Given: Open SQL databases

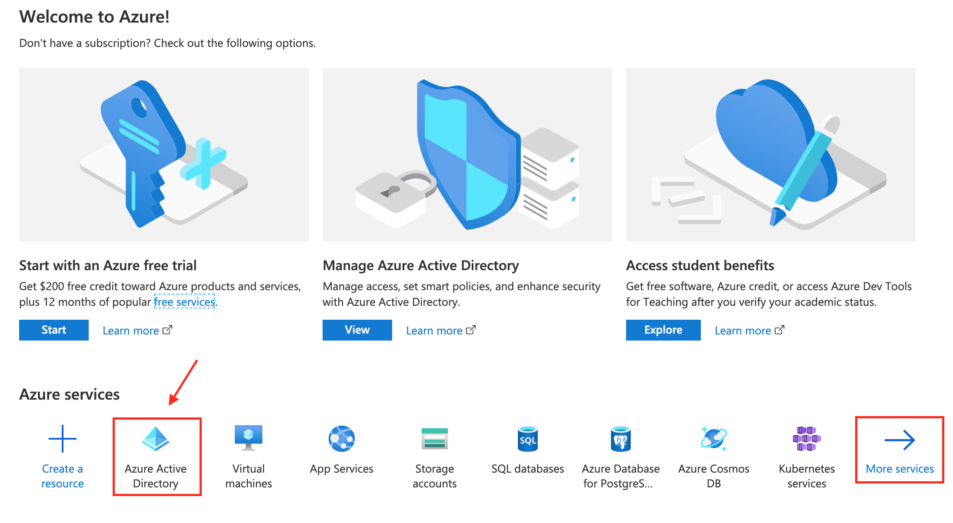Looking at the screenshot, I should click(527, 439).
